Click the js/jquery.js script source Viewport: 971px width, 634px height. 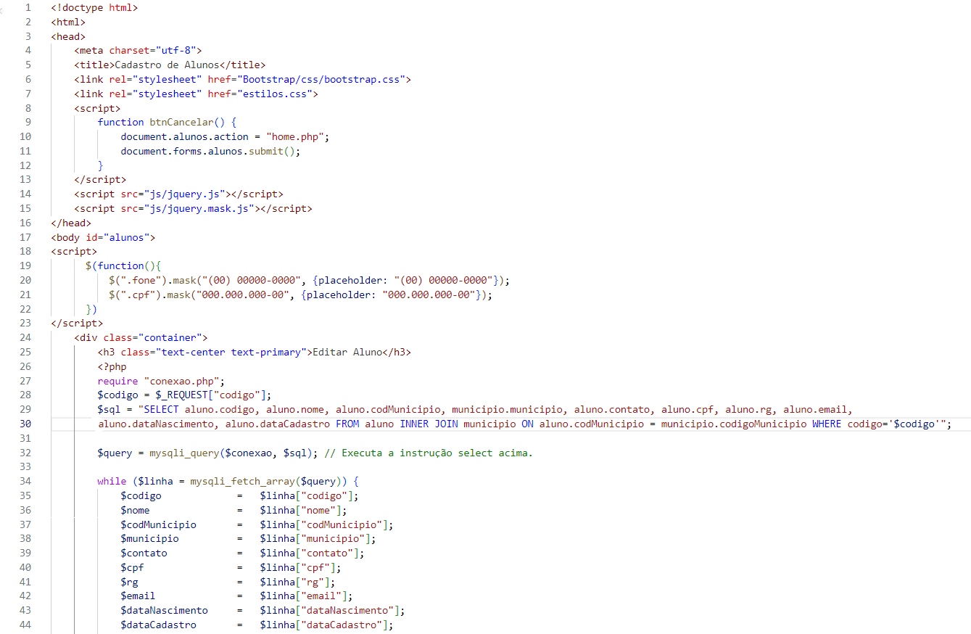pos(184,194)
